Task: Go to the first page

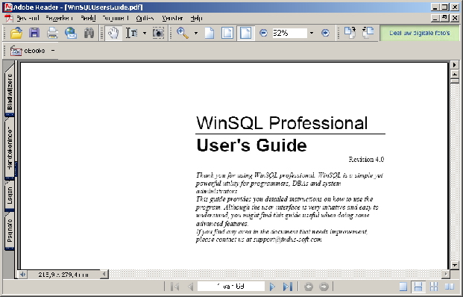Action: [x=174, y=287]
